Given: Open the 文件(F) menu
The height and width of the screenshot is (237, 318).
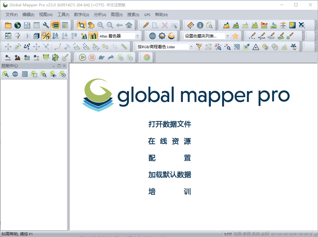Looking at the screenshot, I should click(12, 14).
